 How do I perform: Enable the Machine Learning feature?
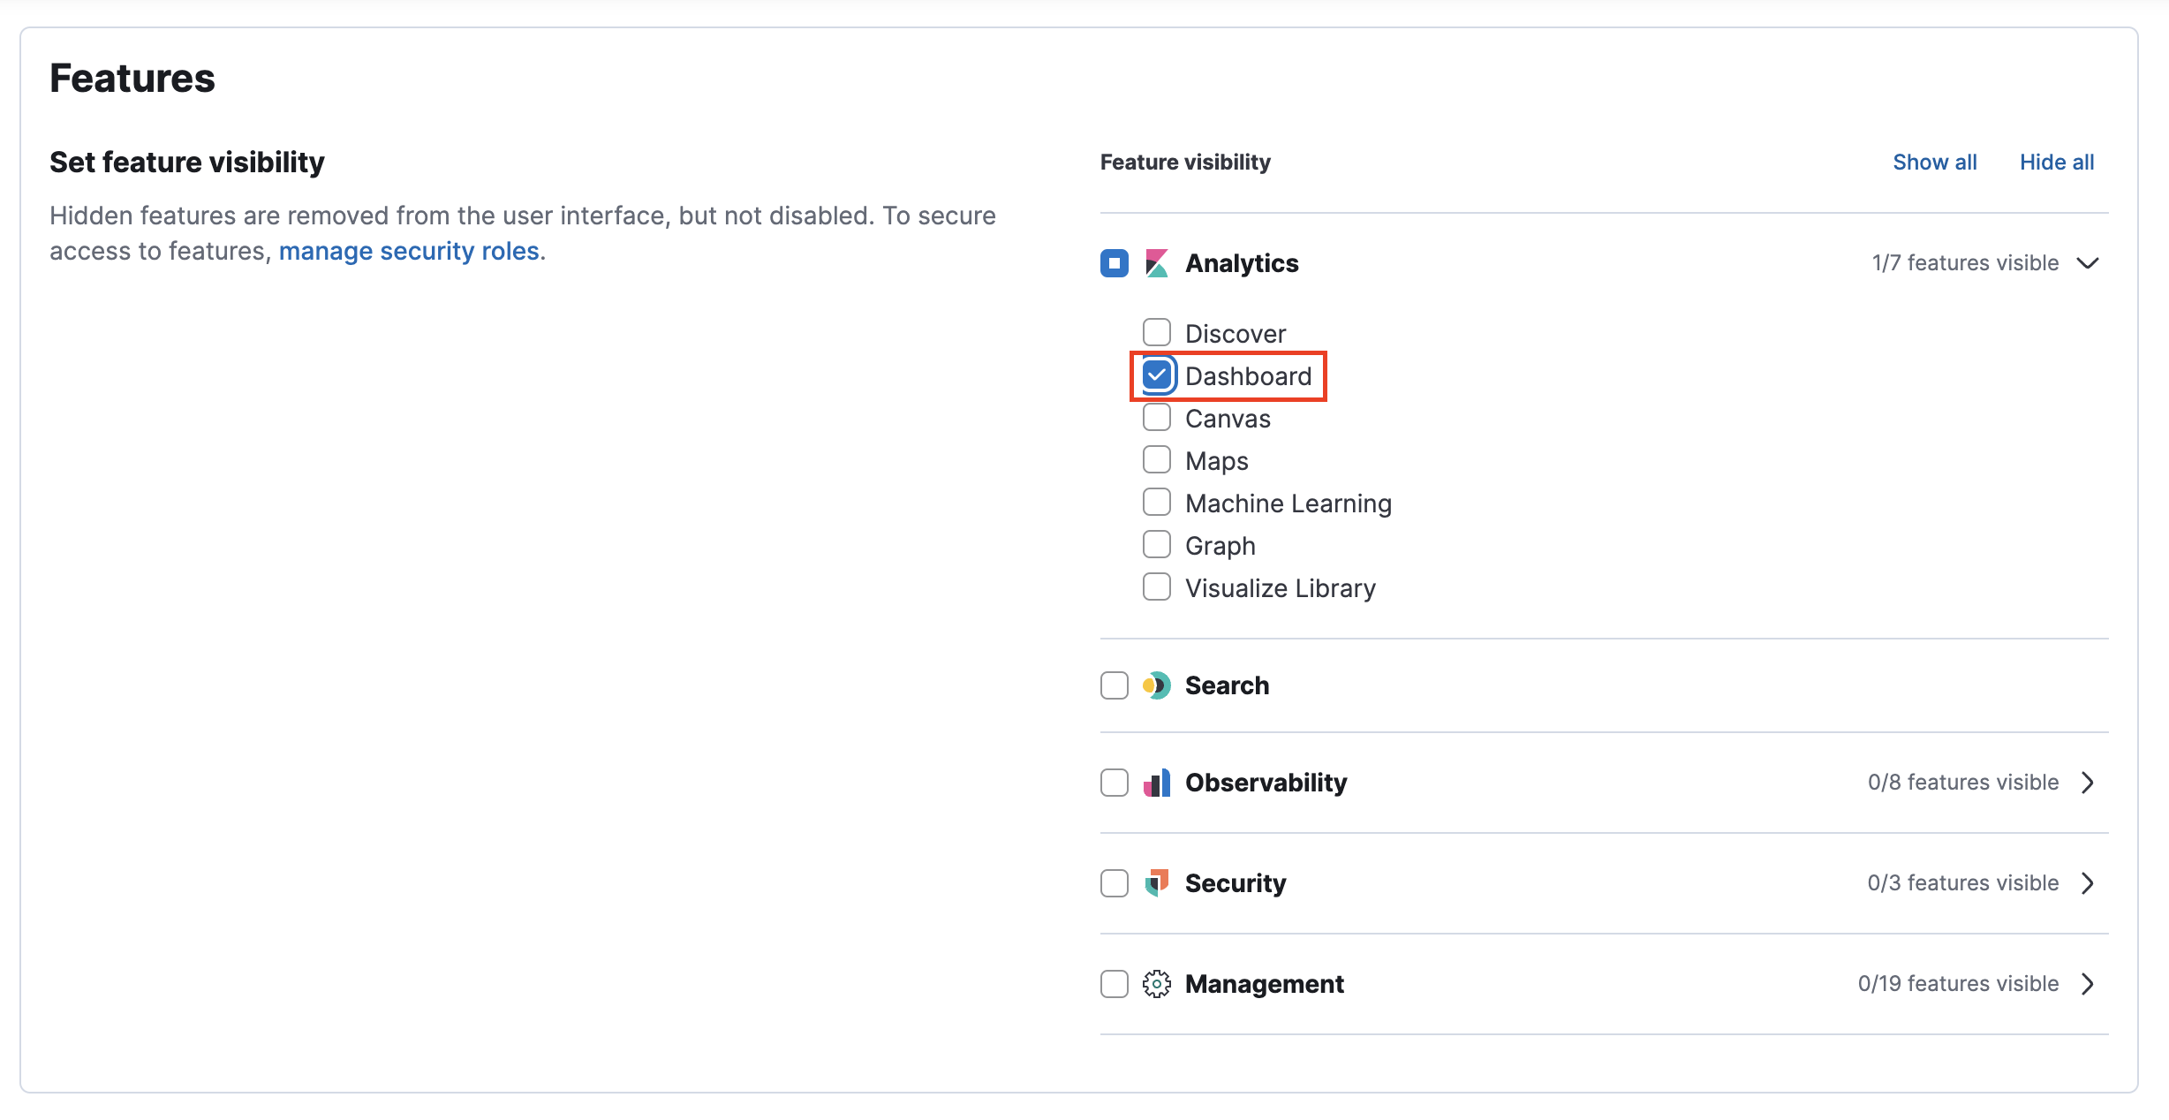click(x=1156, y=502)
